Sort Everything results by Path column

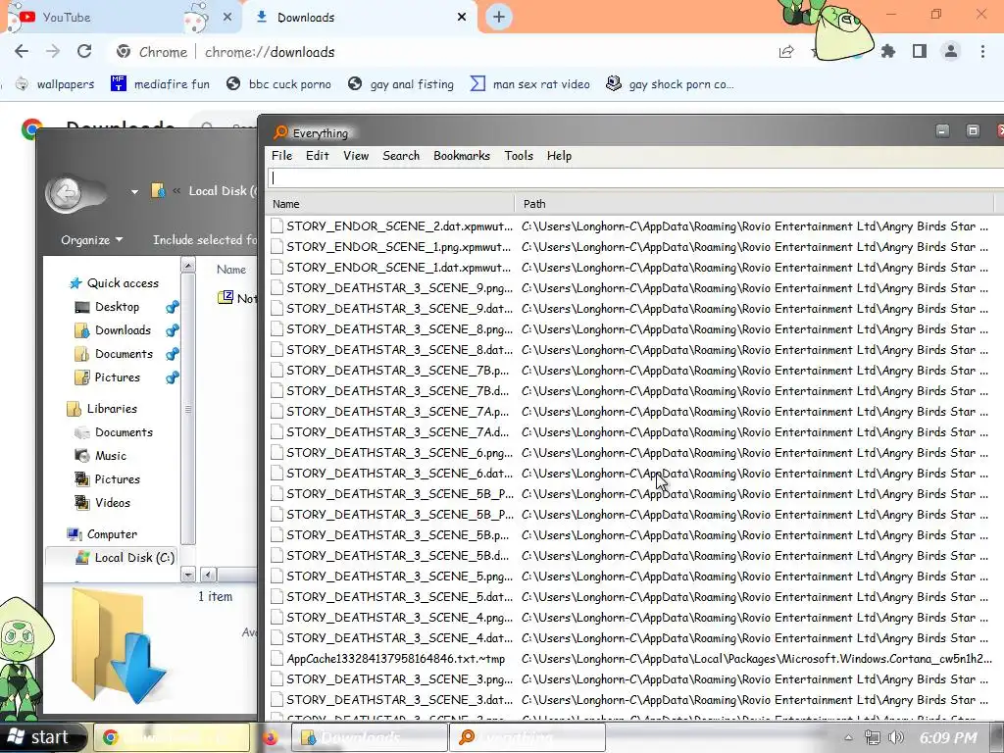pos(754,204)
